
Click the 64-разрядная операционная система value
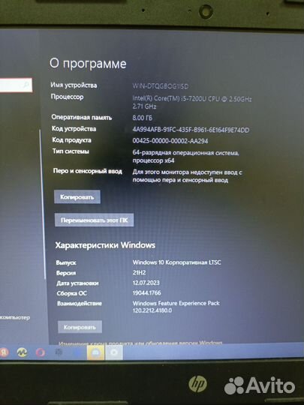pyautogui.click(x=186, y=157)
